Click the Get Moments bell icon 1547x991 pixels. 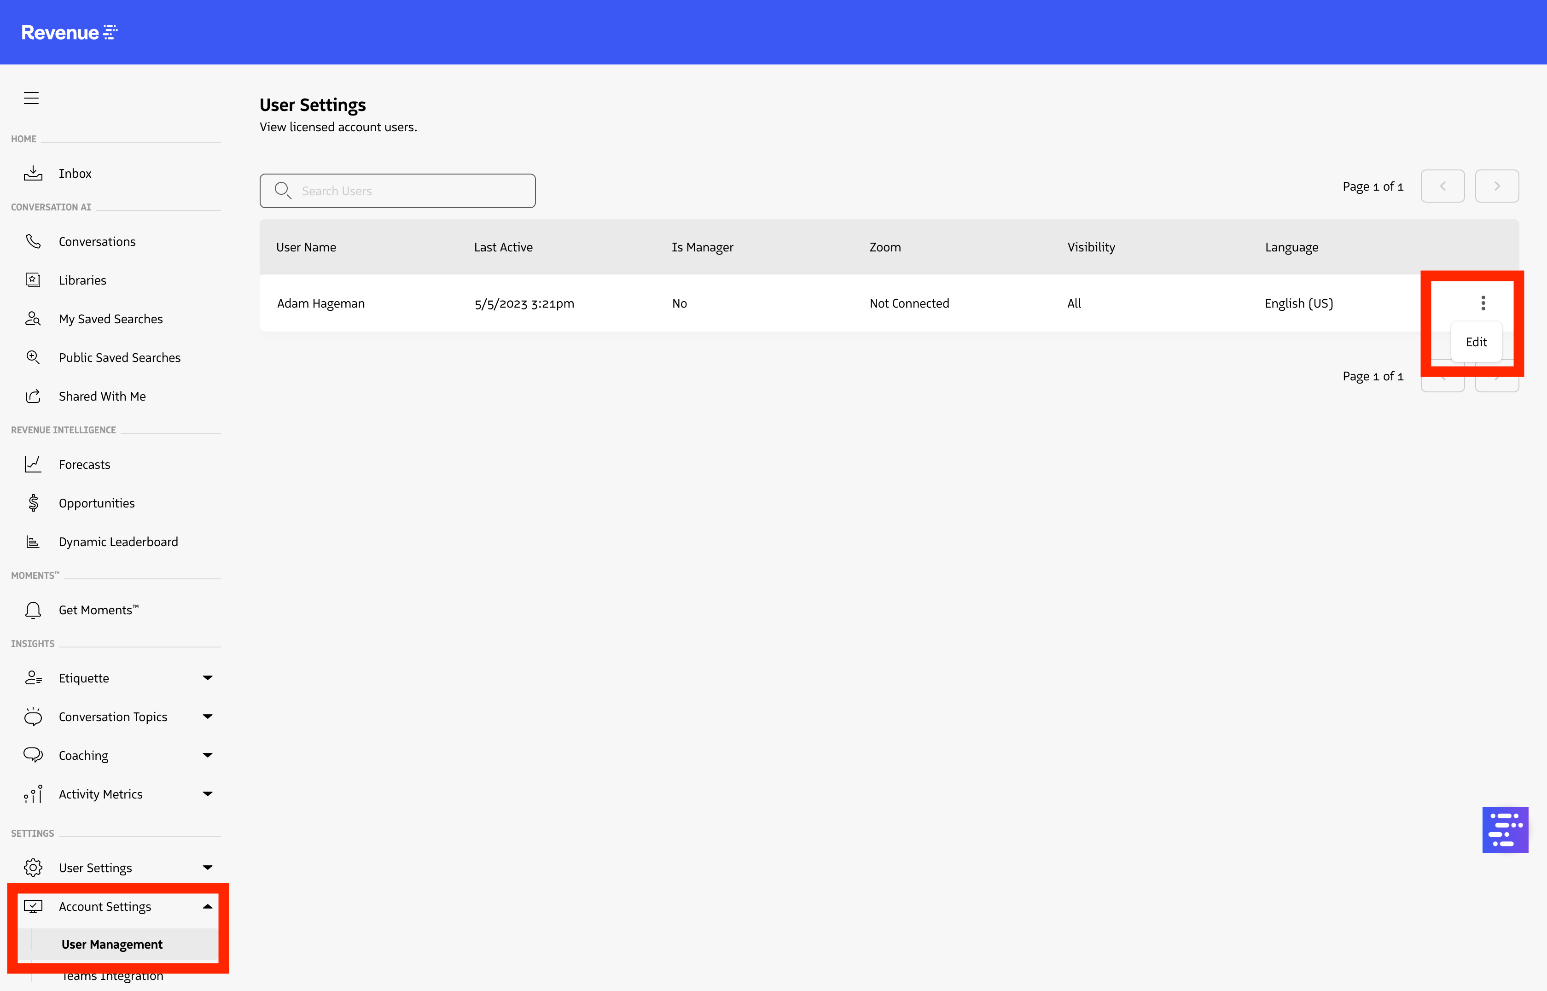click(34, 609)
